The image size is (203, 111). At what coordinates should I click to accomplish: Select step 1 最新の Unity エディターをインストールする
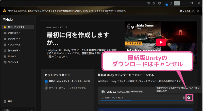[x=67, y=81]
